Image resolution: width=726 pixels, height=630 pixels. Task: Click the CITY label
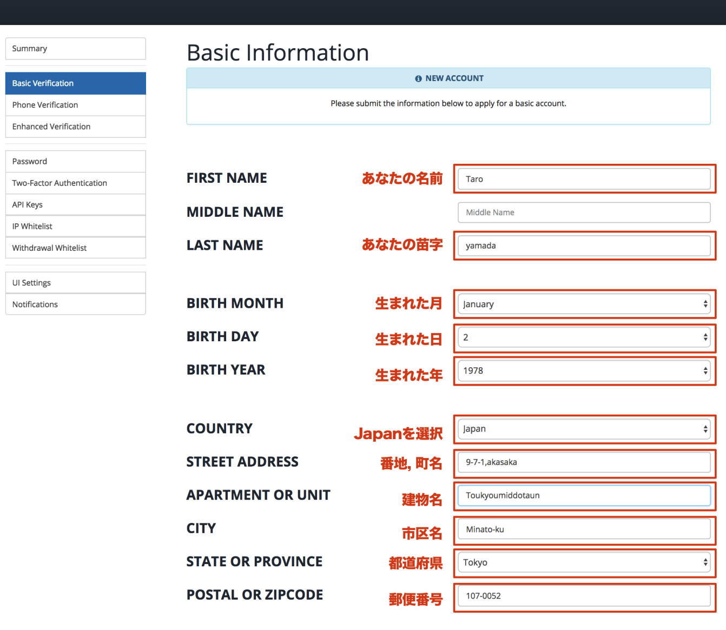(x=201, y=528)
